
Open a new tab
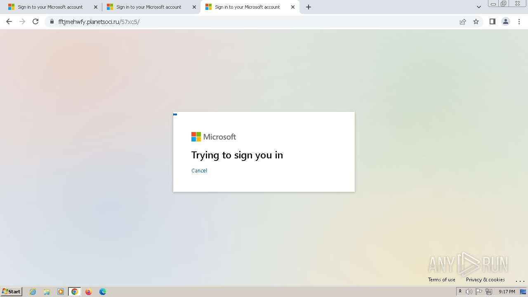pyautogui.click(x=309, y=7)
